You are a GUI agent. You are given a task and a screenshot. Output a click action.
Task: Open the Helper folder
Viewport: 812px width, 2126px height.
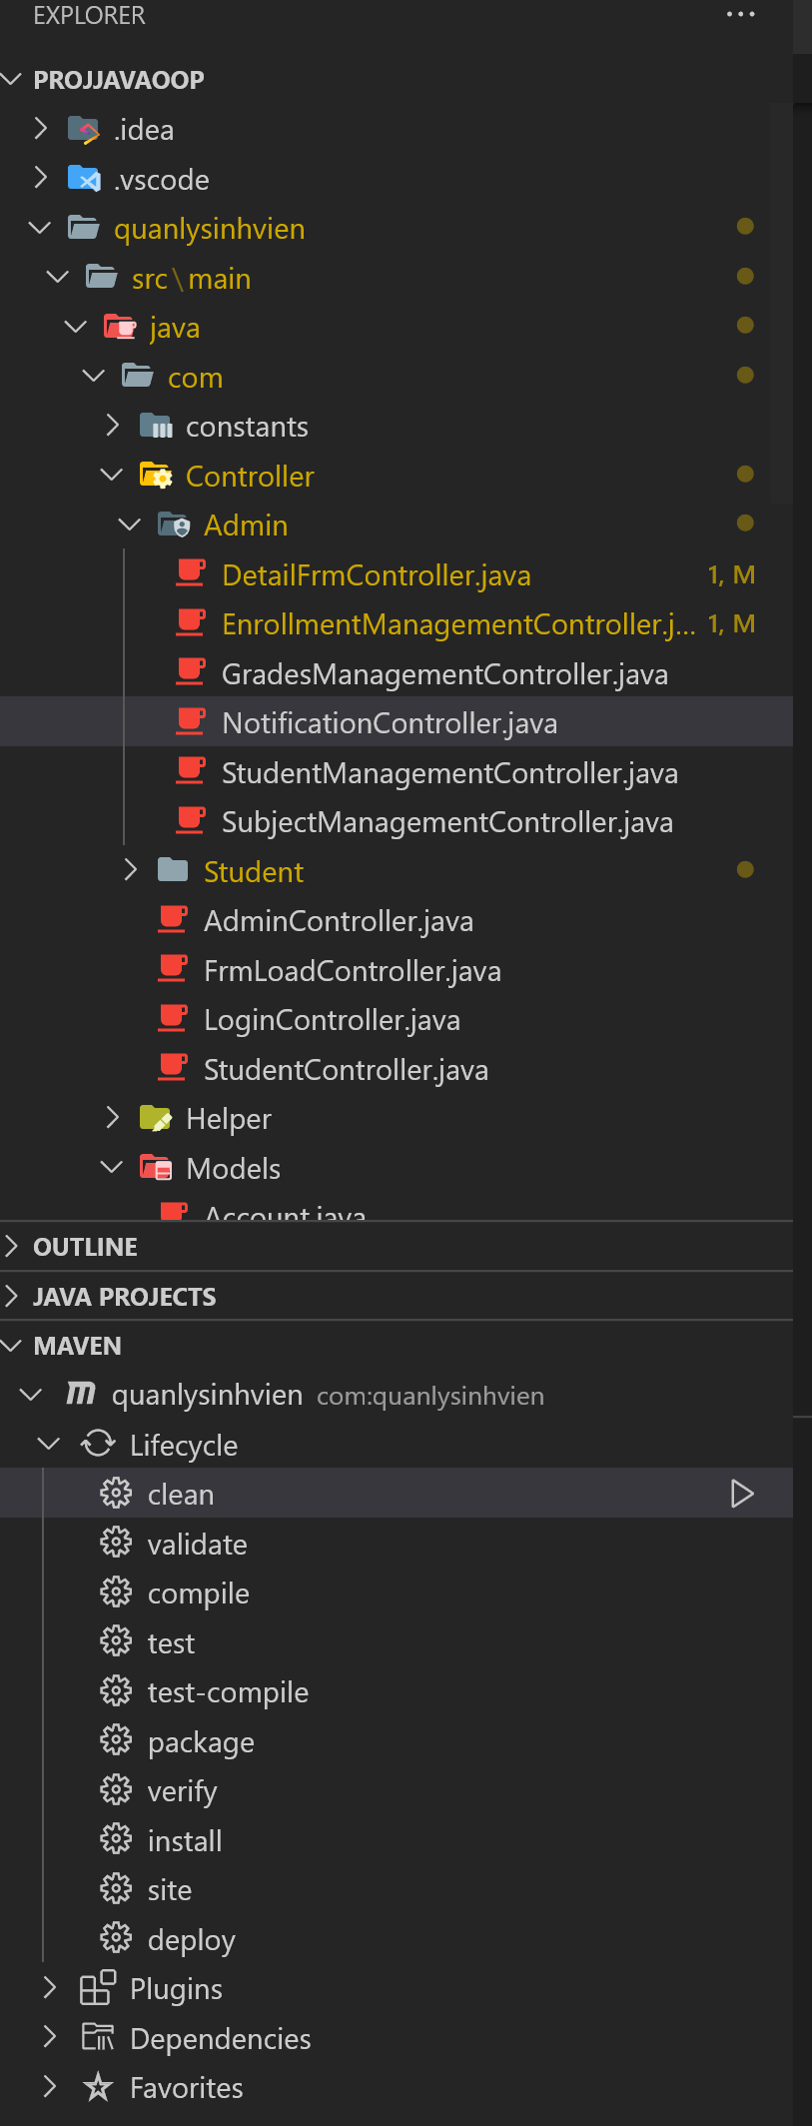point(228,1118)
